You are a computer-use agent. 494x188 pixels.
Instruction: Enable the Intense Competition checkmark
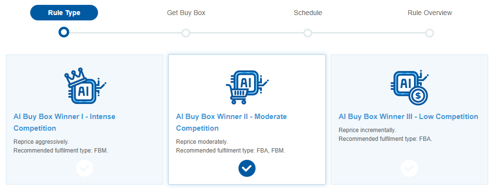84,168
